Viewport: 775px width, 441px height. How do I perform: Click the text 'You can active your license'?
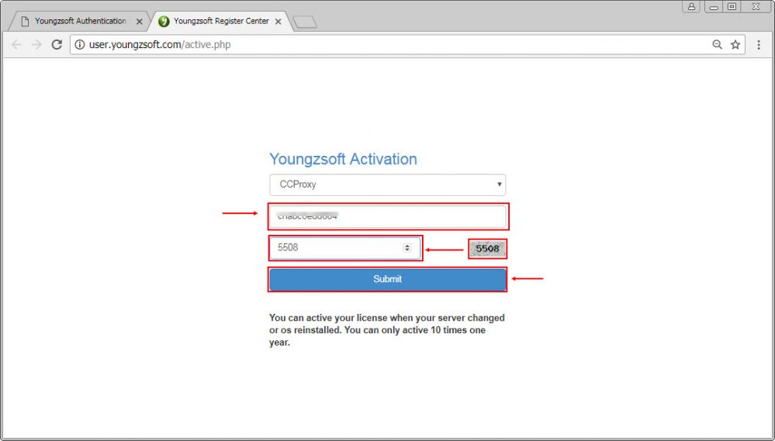[x=328, y=318]
